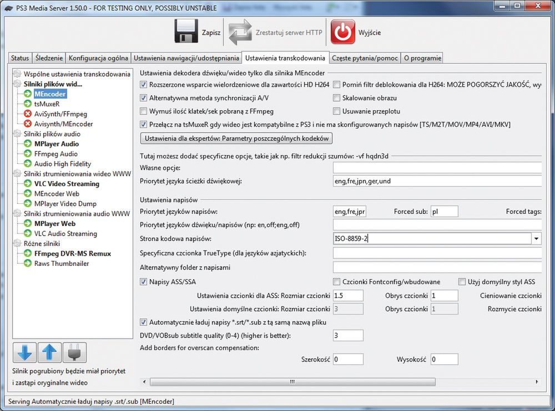Open Ustawienia nawigacji/udostępniania tab

(186, 58)
